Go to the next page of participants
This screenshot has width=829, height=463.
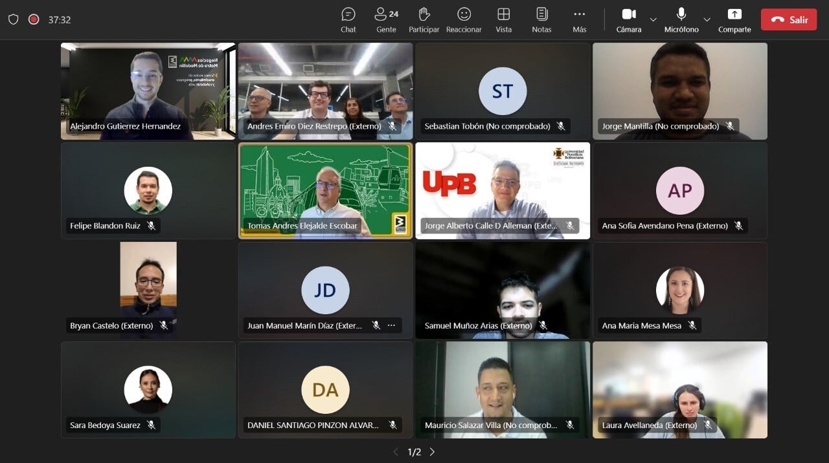point(433,452)
